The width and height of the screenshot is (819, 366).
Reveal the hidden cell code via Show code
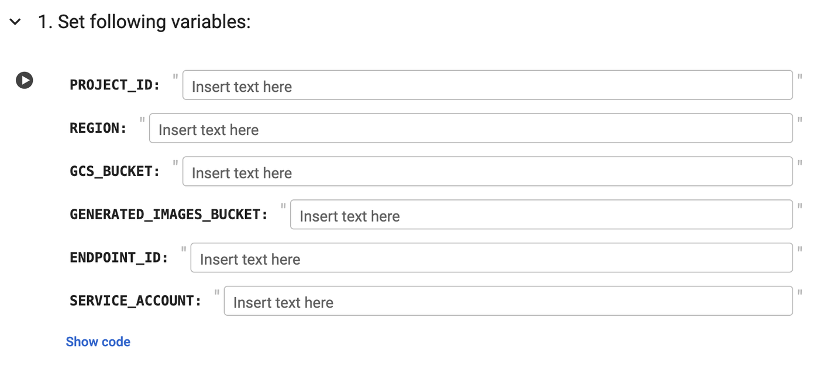pos(98,341)
